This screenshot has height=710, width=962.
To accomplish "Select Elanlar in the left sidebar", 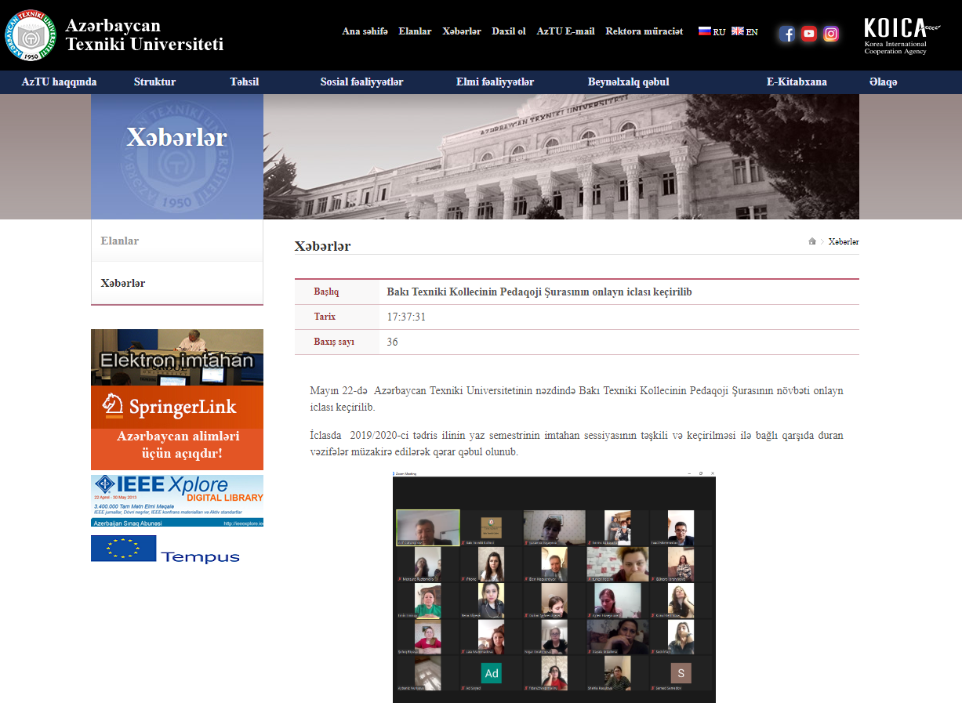I will 120,241.
